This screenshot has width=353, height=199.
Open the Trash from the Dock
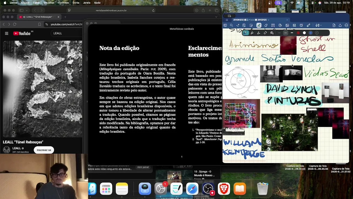point(263,189)
